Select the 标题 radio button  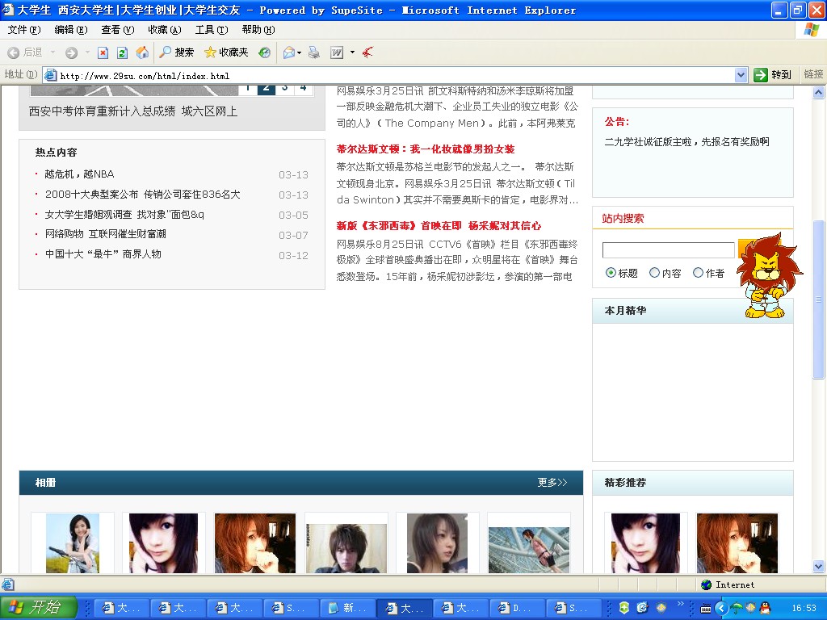coord(611,273)
